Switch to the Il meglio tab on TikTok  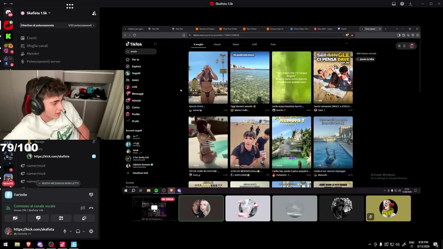(198, 45)
